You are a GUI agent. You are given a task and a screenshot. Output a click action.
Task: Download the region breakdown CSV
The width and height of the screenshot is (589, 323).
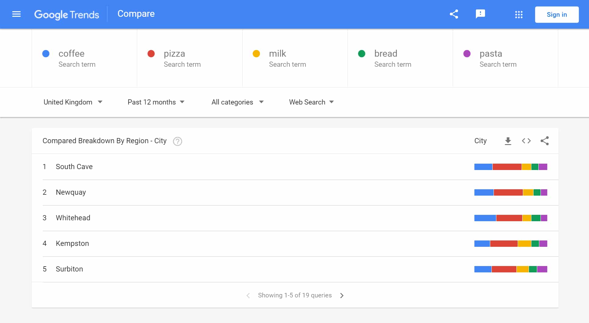508,141
